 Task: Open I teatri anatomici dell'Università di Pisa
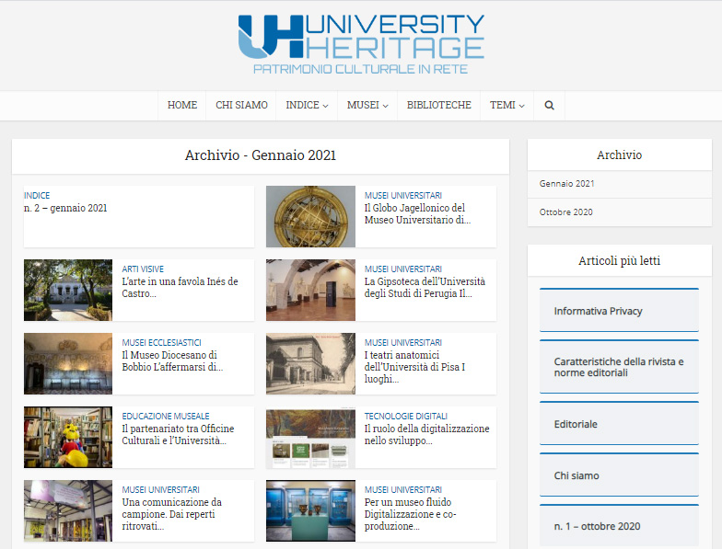coord(414,367)
